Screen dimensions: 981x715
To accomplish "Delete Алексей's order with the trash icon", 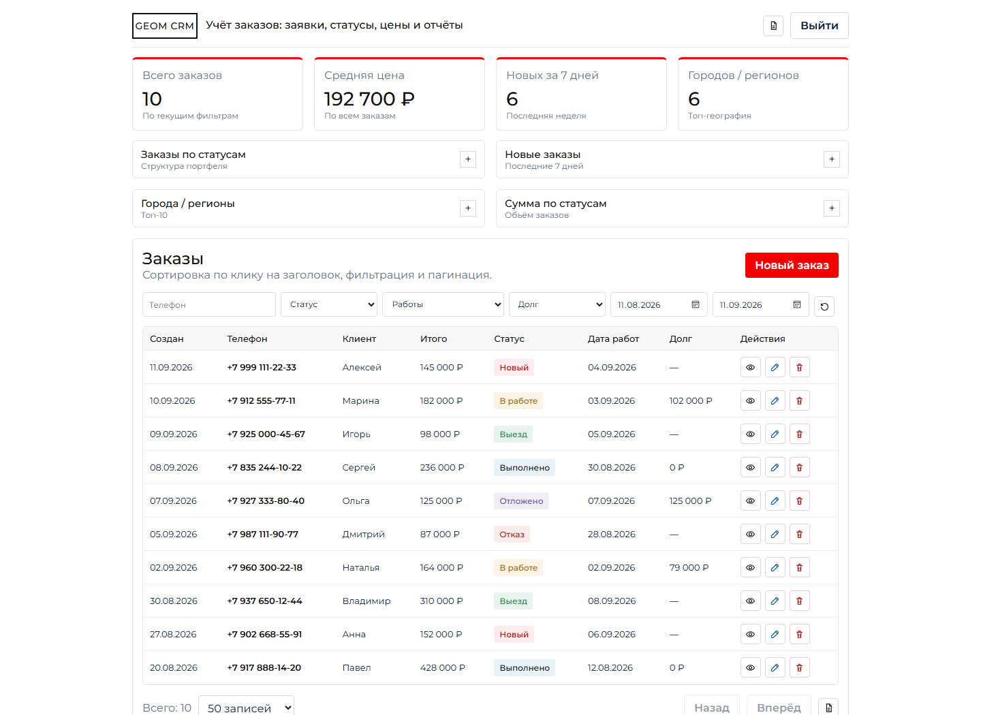I will point(800,367).
